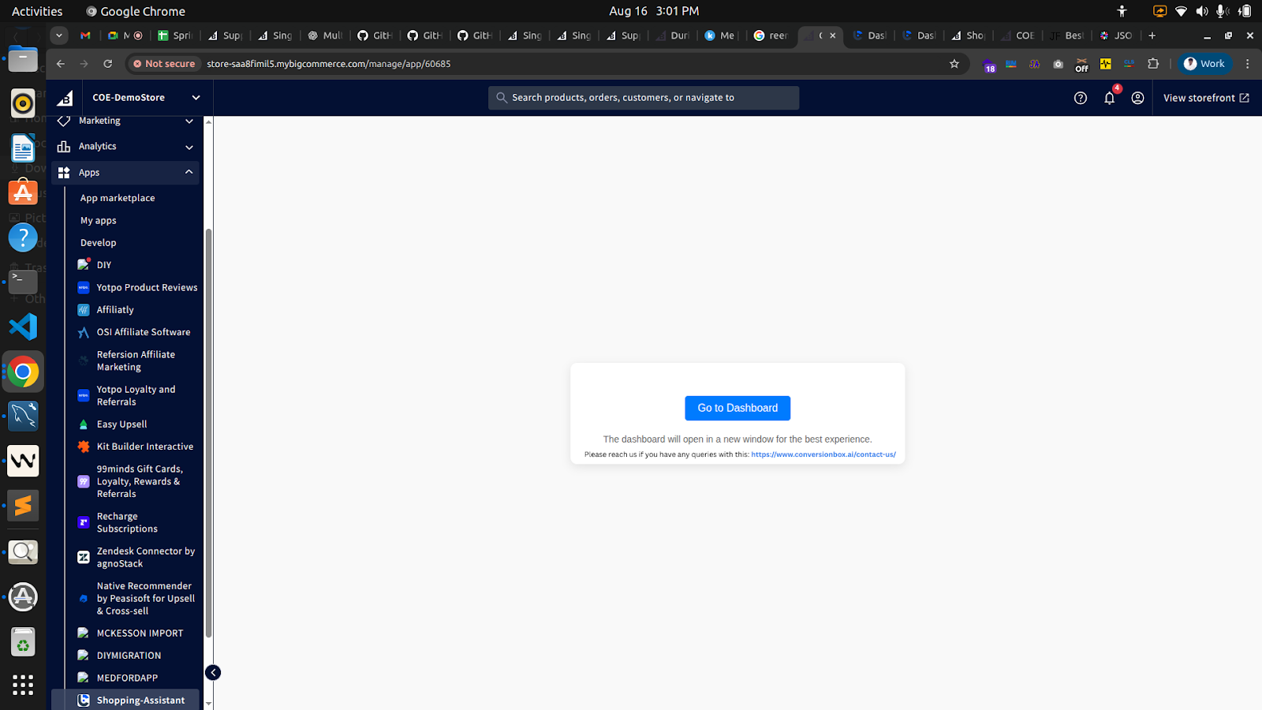Open App marketplace
1262x710 pixels.
(118, 198)
